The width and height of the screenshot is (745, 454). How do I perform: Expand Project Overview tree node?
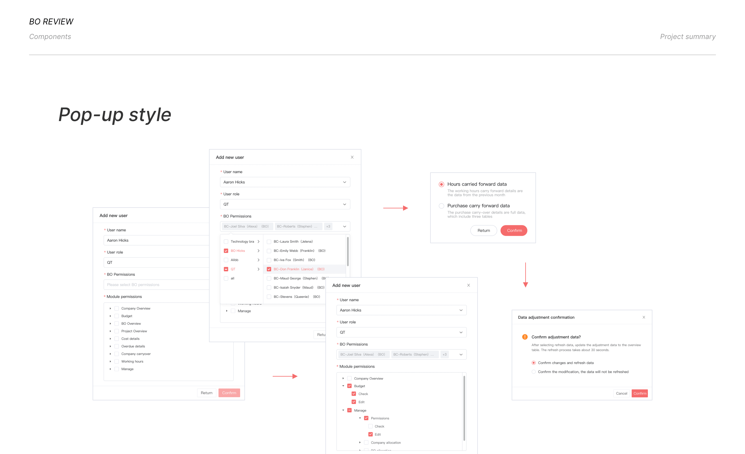[x=110, y=331]
